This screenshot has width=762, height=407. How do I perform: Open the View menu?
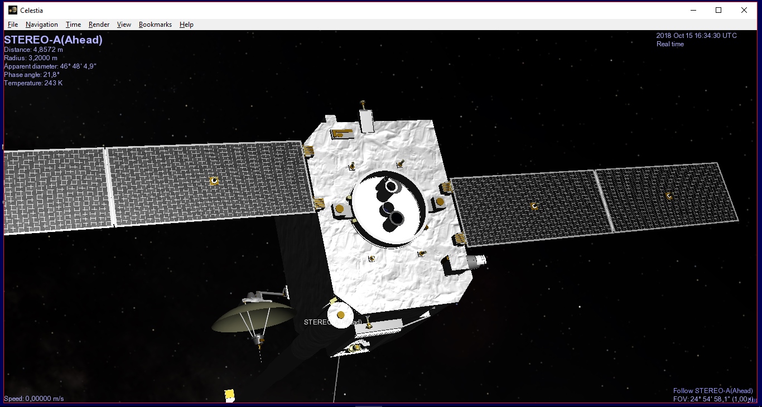124,25
